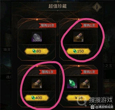Open the info icon at top right
Screen dimensions: 115x110
[x=97, y=7]
